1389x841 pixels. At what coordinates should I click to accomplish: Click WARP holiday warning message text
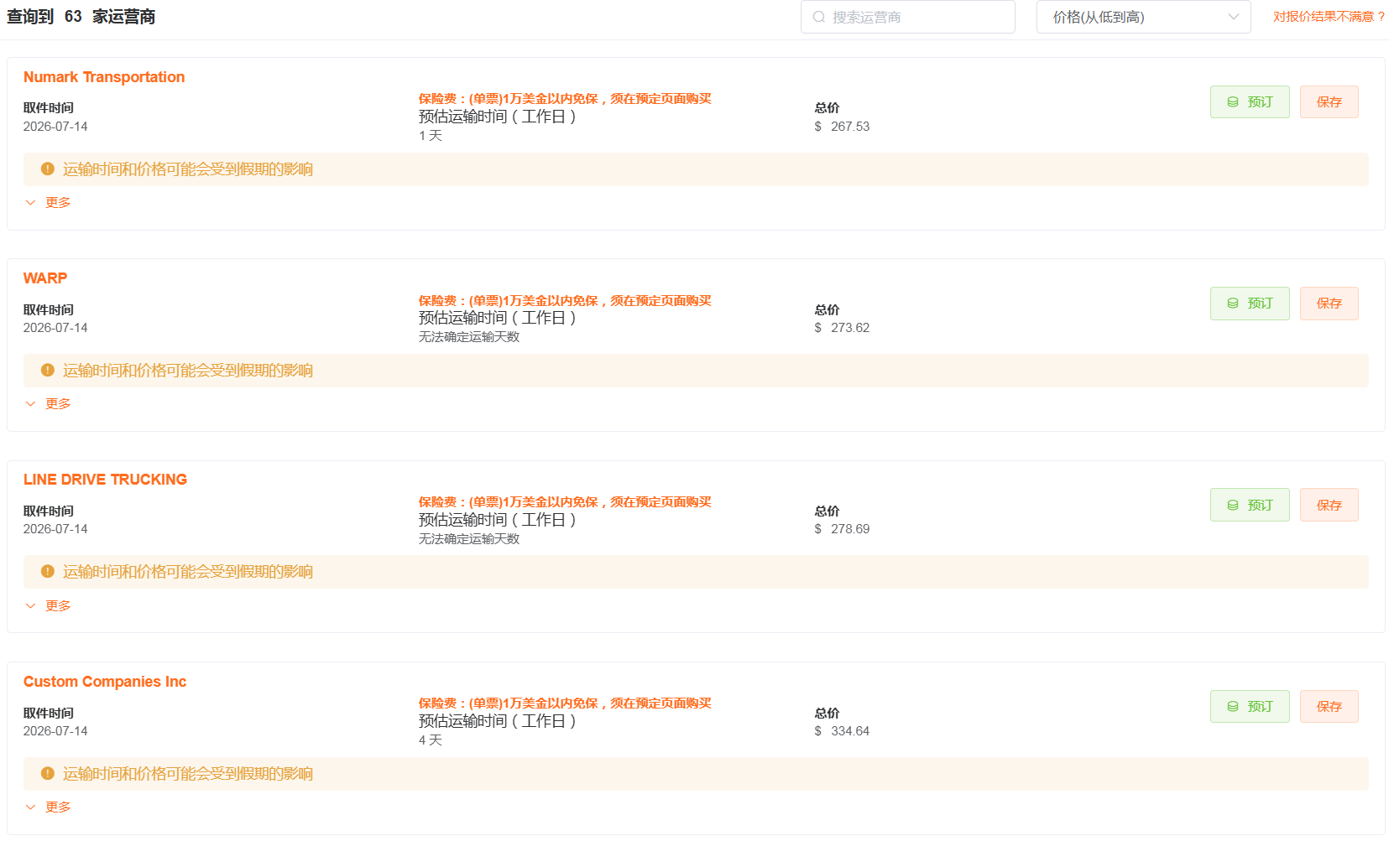(x=188, y=371)
